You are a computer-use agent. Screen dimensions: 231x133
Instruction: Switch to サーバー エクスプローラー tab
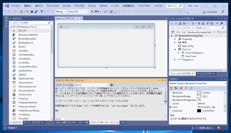34,123
